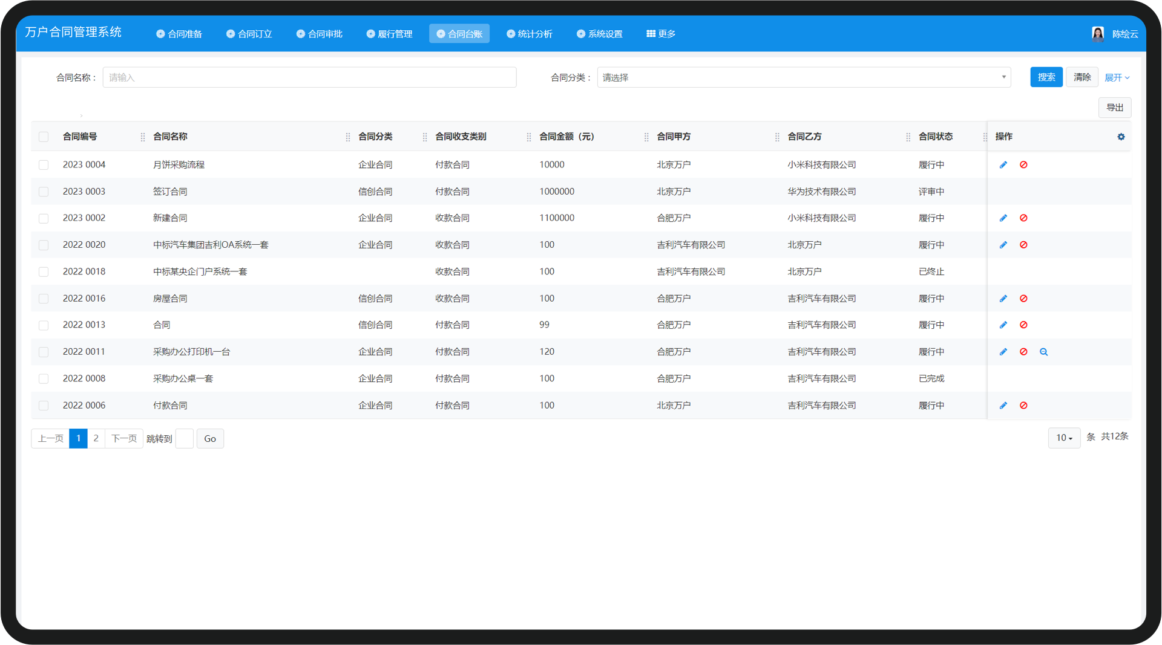Click red stop icon for 2022 0016

click(x=1023, y=299)
